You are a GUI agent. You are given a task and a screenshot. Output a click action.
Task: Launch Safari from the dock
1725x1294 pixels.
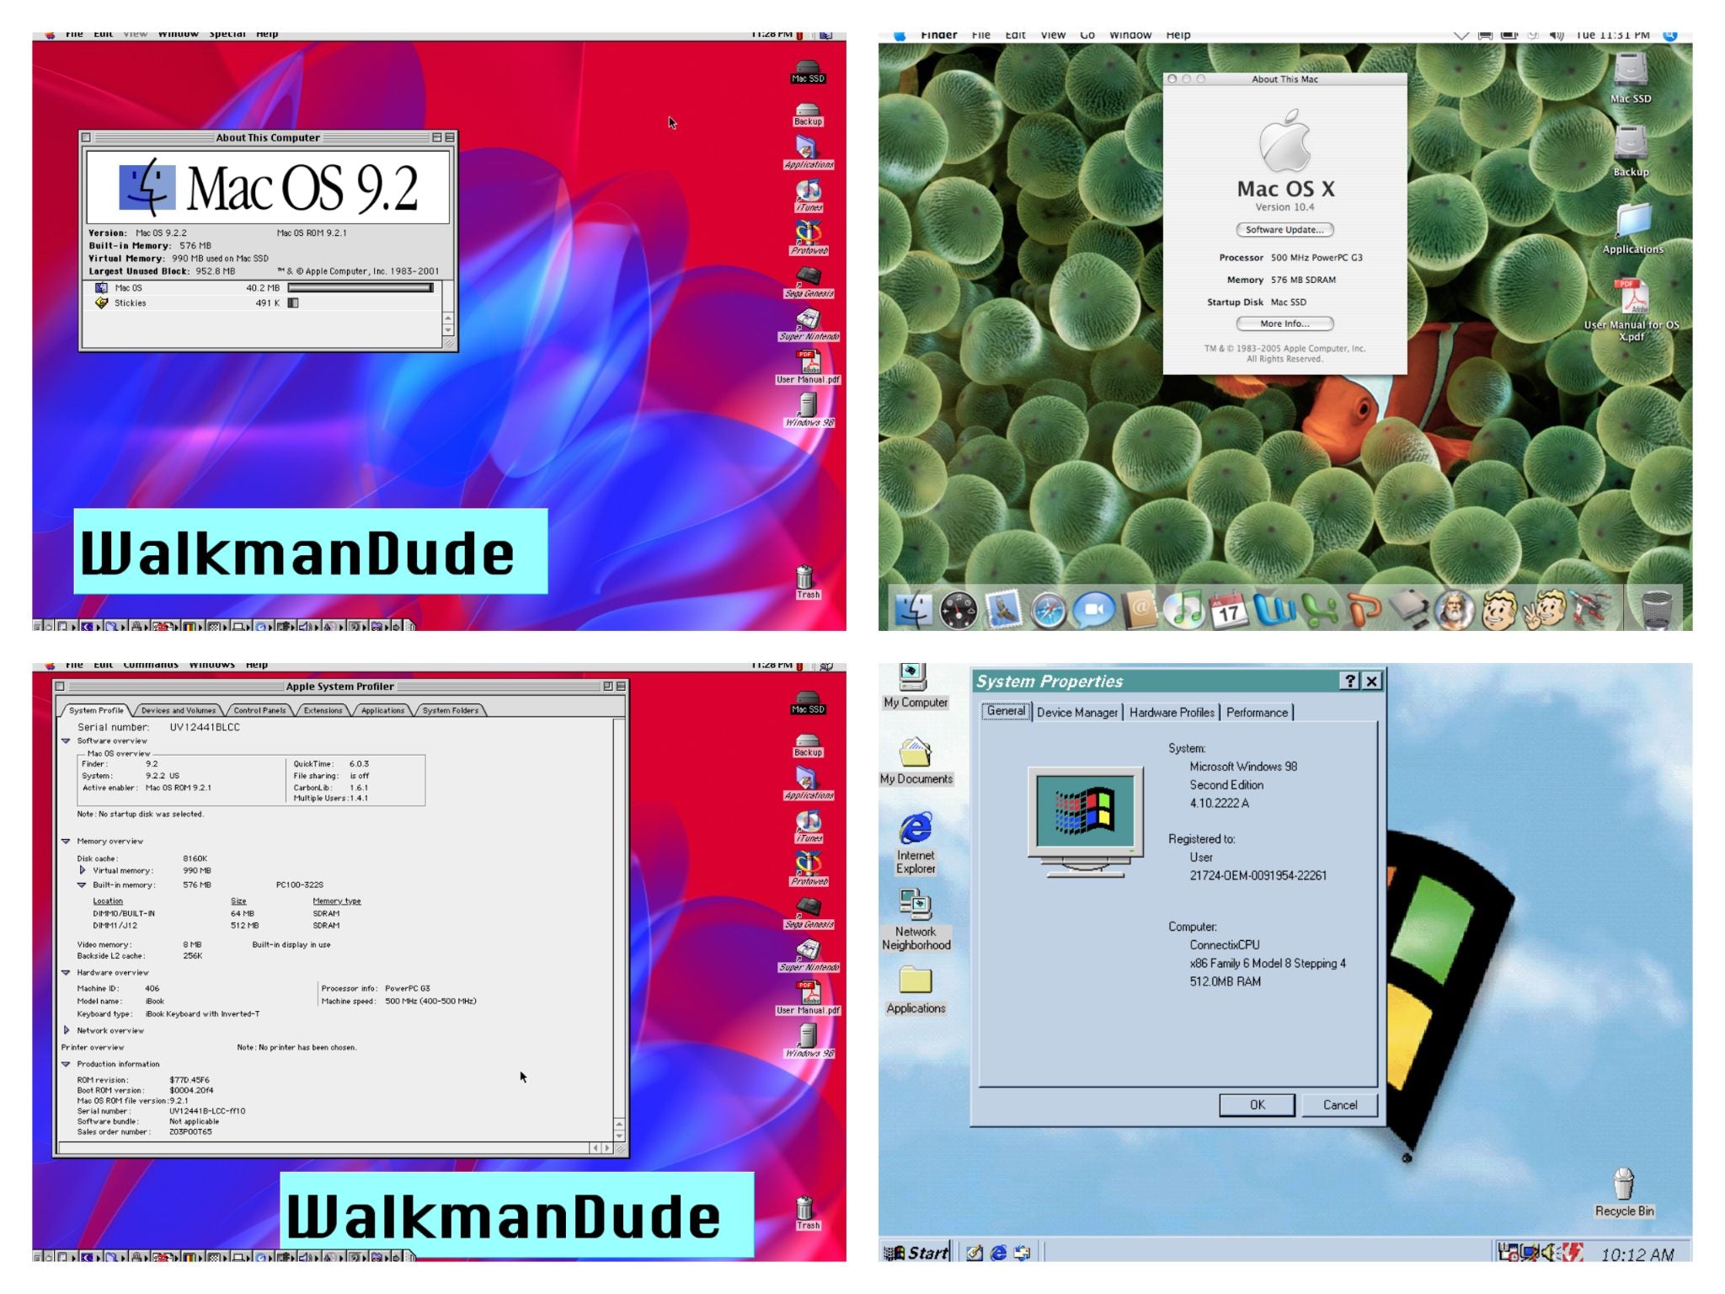point(1049,610)
